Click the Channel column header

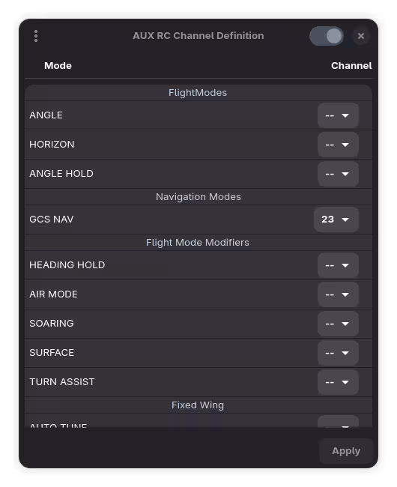pyautogui.click(x=351, y=65)
